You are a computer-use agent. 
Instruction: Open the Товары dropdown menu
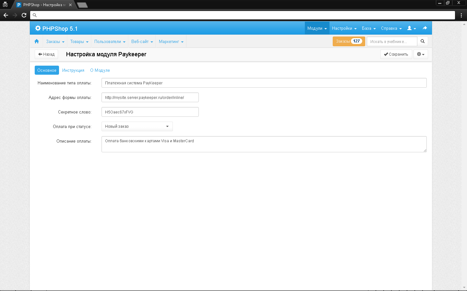(79, 42)
